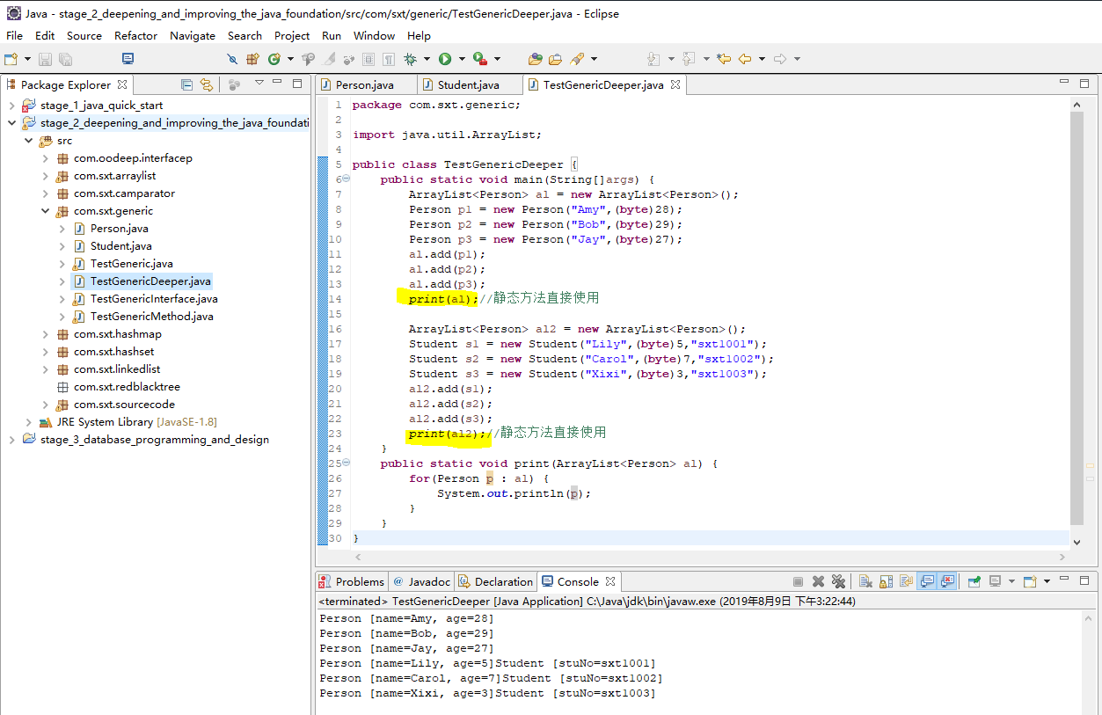The width and height of the screenshot is (1102, 715).
Task: Toggle Link with Editor in Package Explorer
Action: click(207, 84)
